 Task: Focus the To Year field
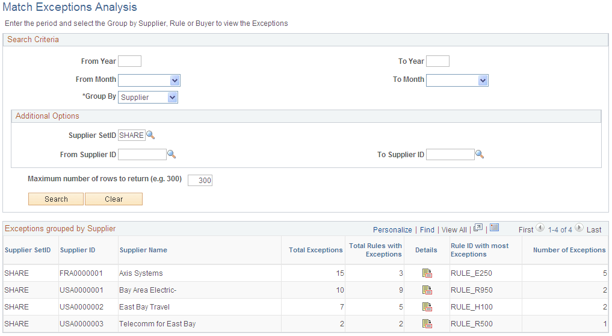(437, 61)
